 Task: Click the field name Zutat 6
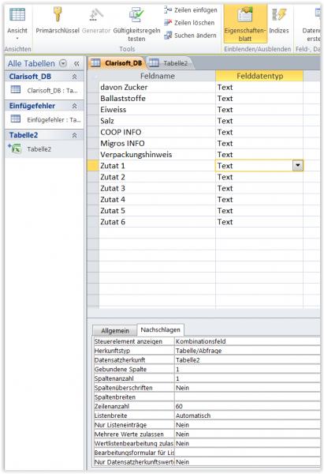(113, 222)
